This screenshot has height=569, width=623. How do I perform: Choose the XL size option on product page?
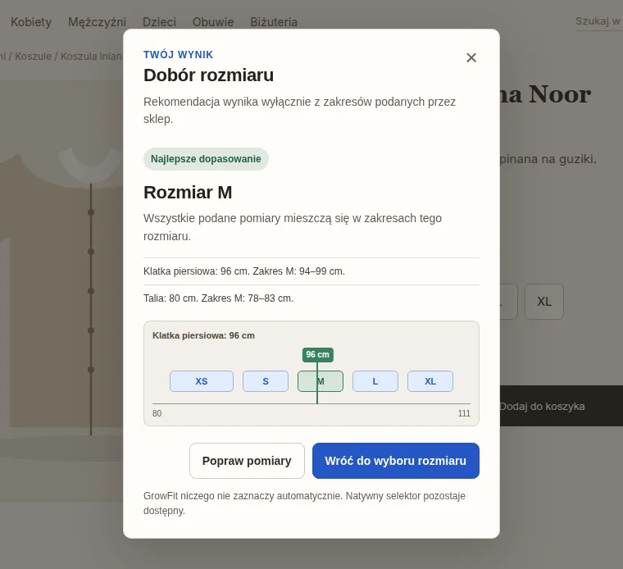point(544,302)
